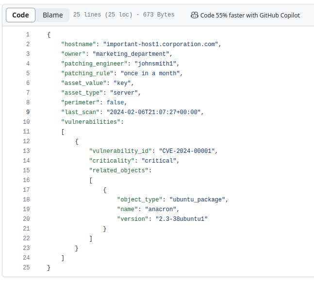This screenshot has height=282, width=314.
Task: Click the false value for perimeter
Action: tap(115, 102)
